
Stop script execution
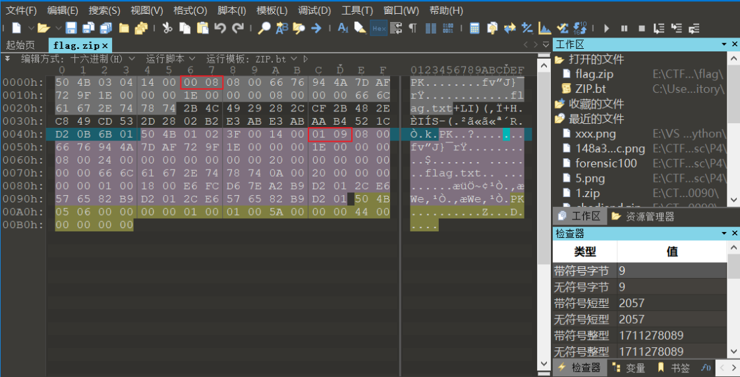coord(642,28)
